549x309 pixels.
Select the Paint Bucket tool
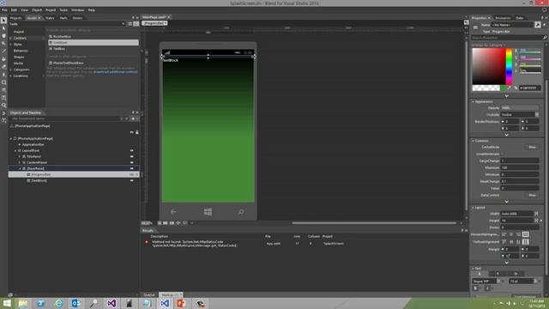[x=3, y=59]
